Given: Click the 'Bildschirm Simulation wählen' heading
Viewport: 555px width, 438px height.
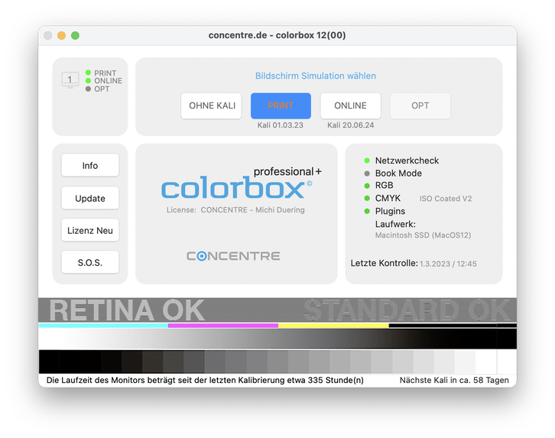Looking at the screenshot, I should [x=316, y=76].
